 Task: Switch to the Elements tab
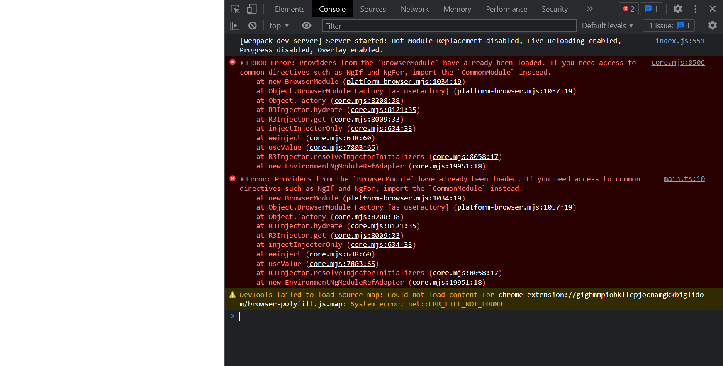point(290,9)
